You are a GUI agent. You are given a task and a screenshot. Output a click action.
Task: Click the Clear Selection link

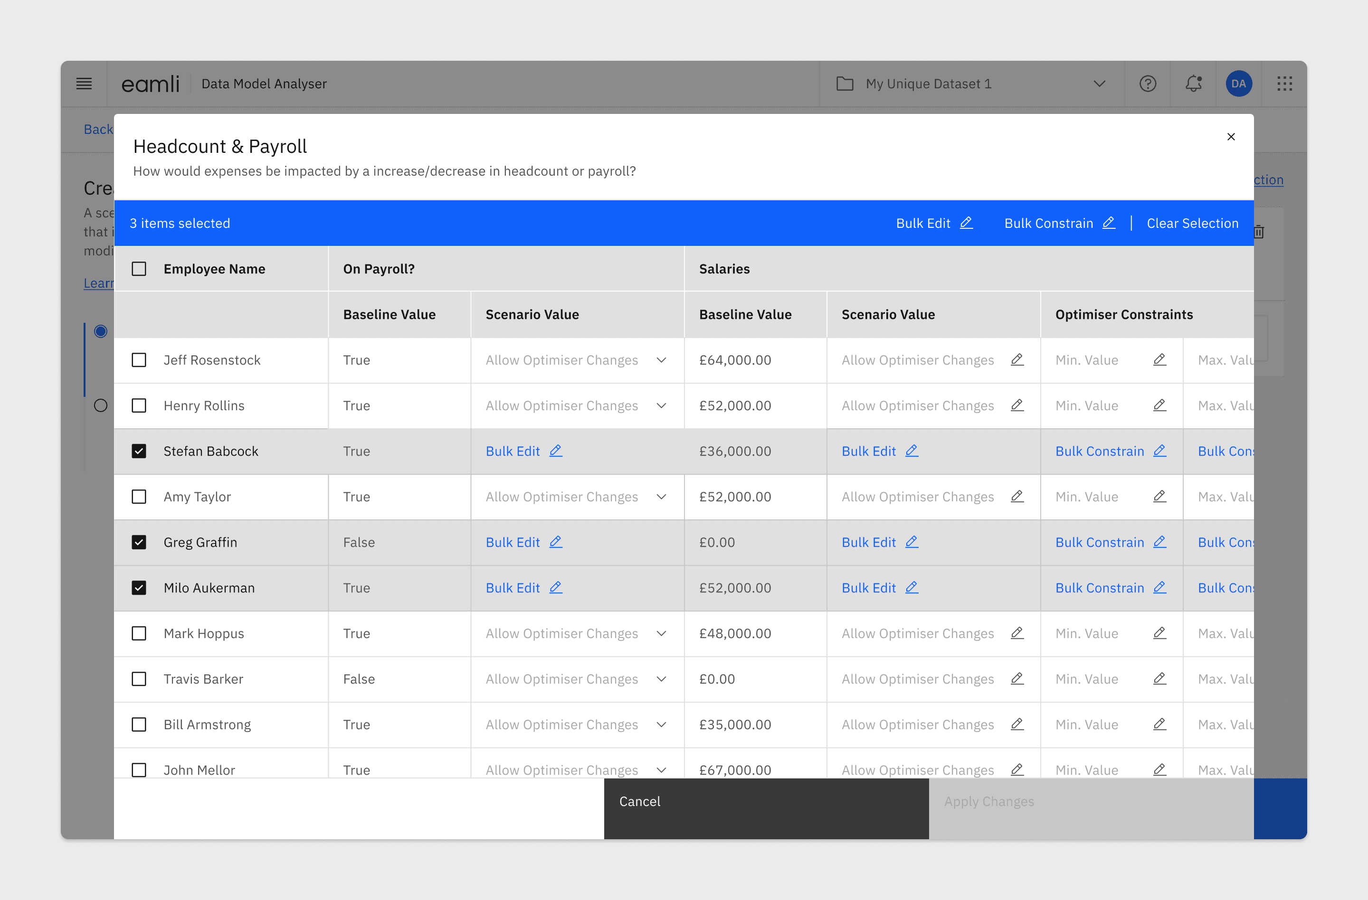1192,224
